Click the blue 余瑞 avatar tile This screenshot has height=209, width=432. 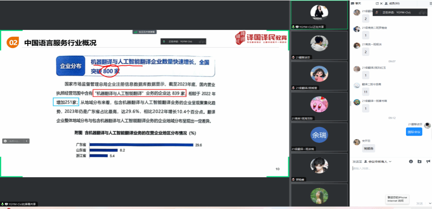318,135
